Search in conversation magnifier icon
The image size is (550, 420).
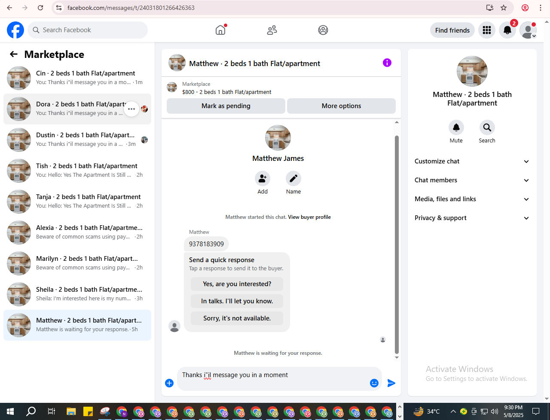(487, 127)
